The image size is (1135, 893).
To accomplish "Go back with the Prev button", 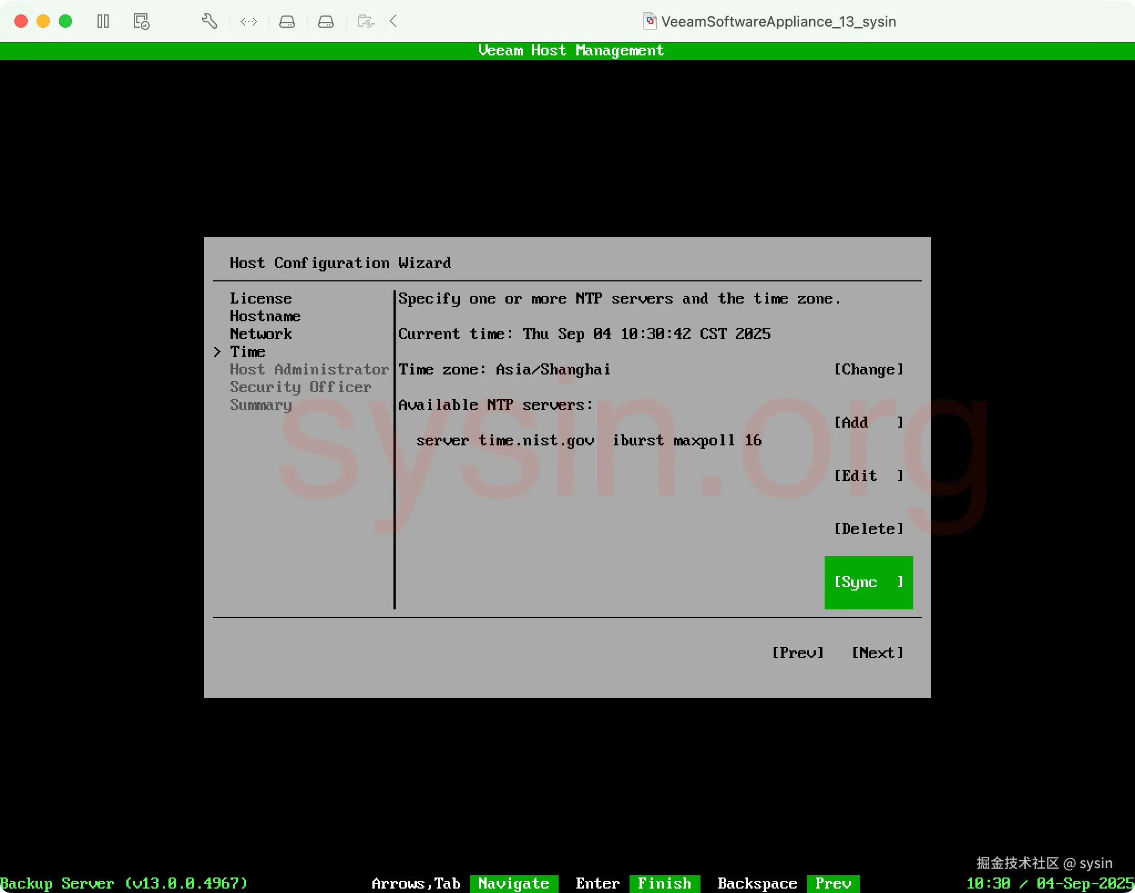I will tap(797, 653).
